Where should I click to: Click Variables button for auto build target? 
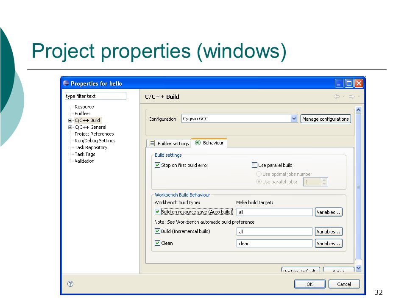click(329, 212)
